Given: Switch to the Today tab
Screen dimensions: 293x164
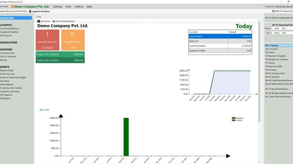Looking at the screenshot, I should 39,17.
